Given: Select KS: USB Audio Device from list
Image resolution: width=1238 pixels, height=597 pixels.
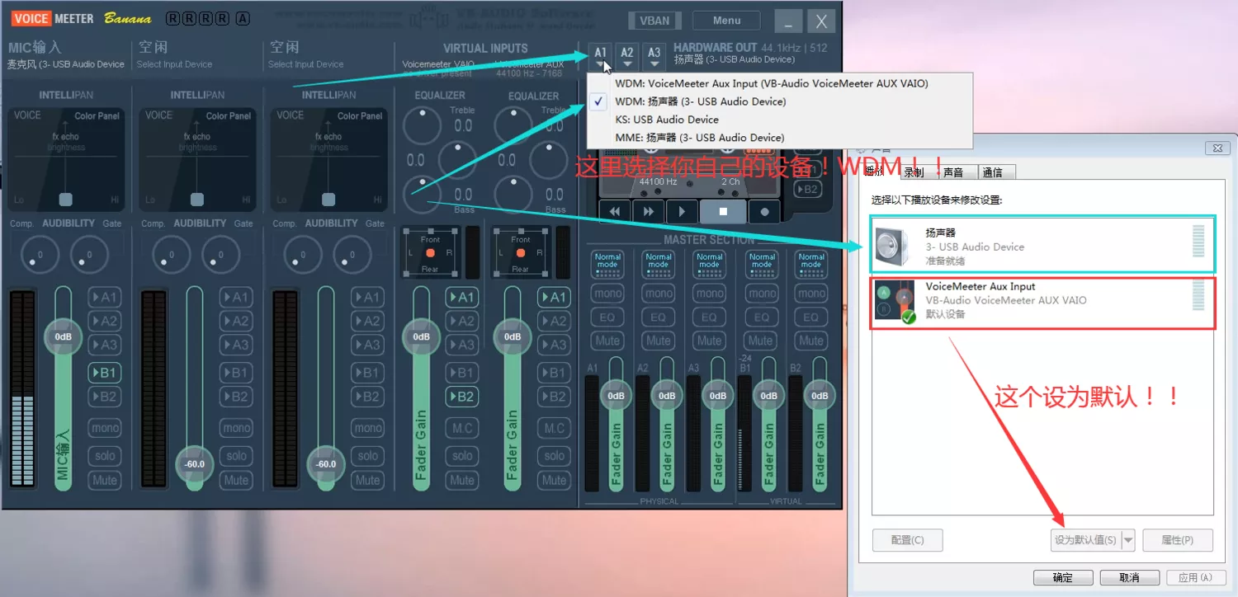Looking at the screenshot, I should coord(667,120).
